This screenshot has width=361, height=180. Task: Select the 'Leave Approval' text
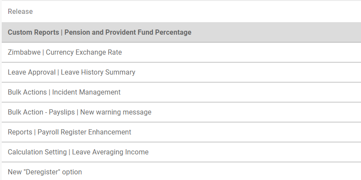32,72
